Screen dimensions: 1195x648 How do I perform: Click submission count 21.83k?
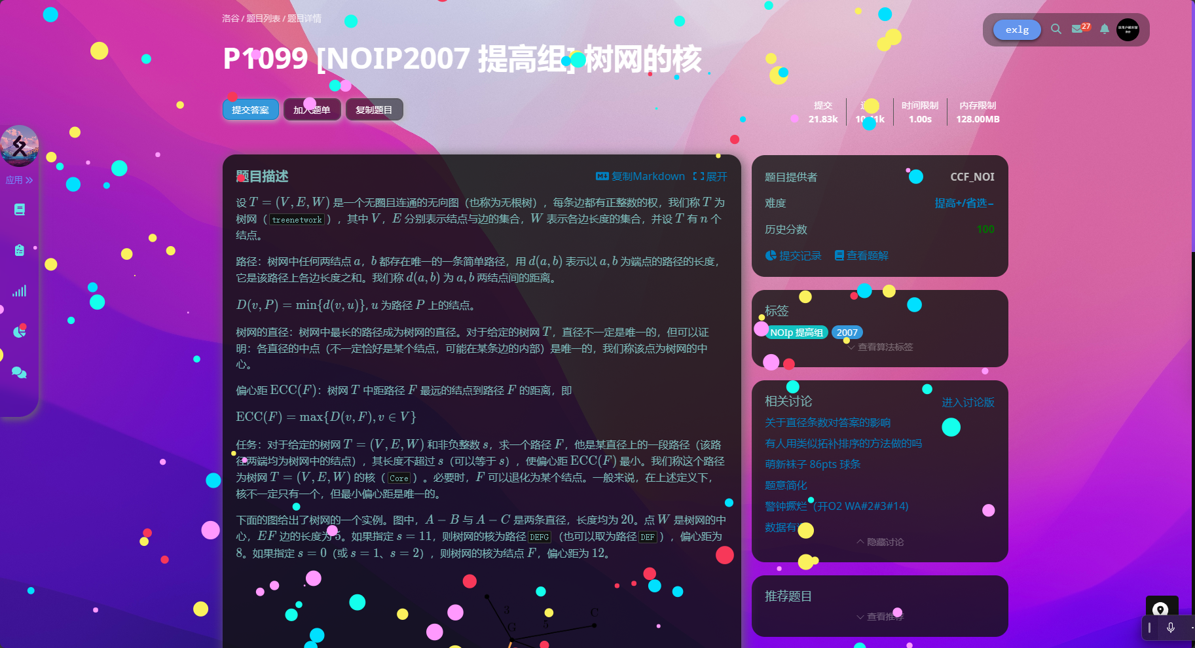(823, 119)
